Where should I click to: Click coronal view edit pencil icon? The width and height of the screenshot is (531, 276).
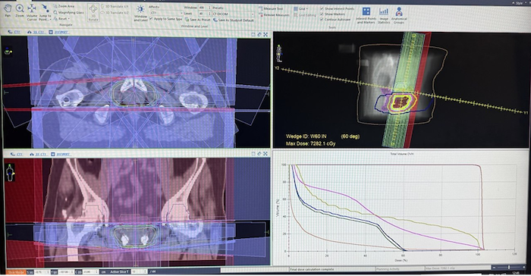259,154
